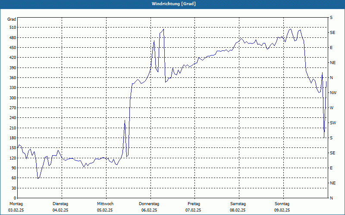Screen dimensions: 345x215
Task: Click the y-axis value '300'
Action: coord(13,98)
